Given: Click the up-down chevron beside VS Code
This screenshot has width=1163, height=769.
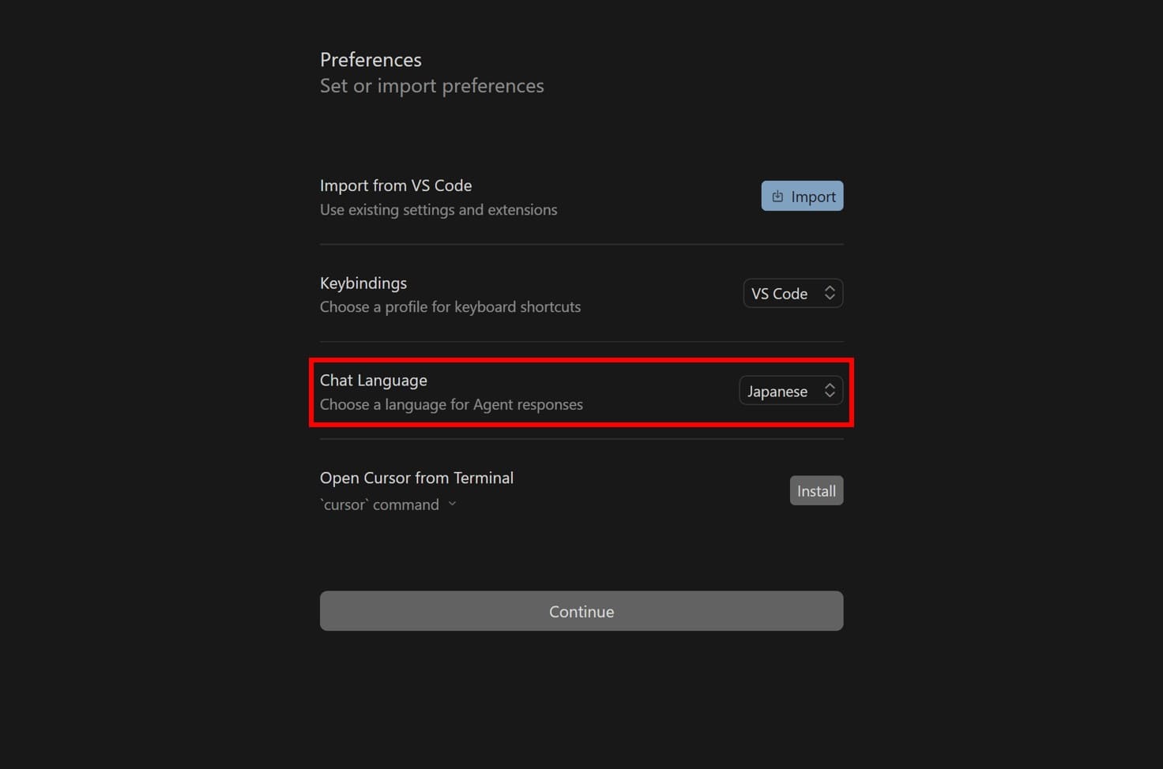Looking at the screenshot, I should coord(830,293).
